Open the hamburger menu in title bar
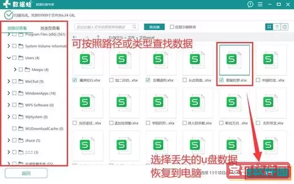Screen dimensions: 294x184 coord(260,4)
